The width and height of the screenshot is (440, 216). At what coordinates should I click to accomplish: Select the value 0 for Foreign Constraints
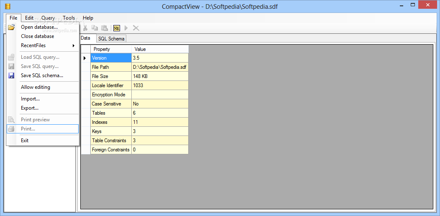pos(160,150)
